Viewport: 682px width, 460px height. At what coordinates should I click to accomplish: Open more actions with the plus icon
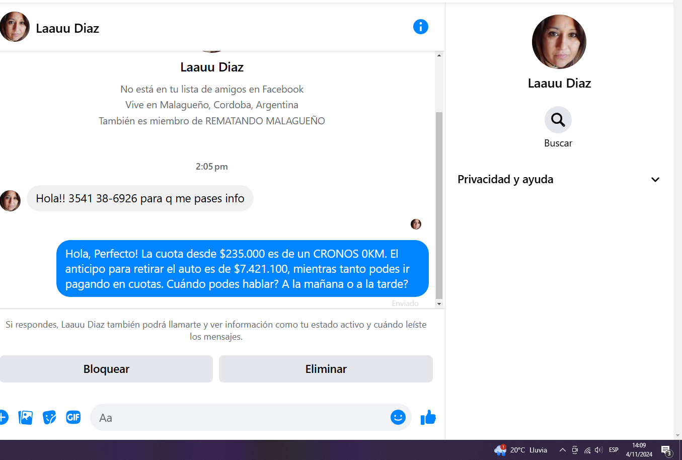[3, 417]
